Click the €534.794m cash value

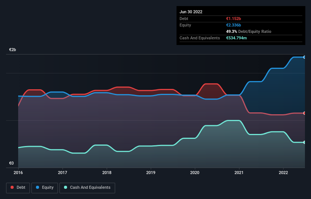(236, 38)
